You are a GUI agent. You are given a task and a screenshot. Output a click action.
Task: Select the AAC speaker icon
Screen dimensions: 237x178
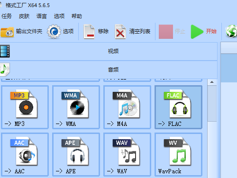24,151
